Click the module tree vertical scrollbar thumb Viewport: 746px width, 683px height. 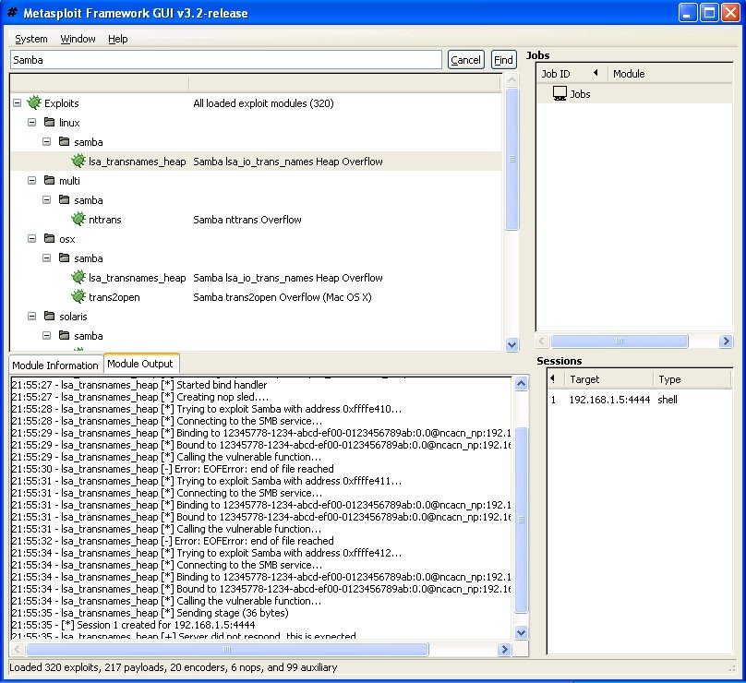511,159
